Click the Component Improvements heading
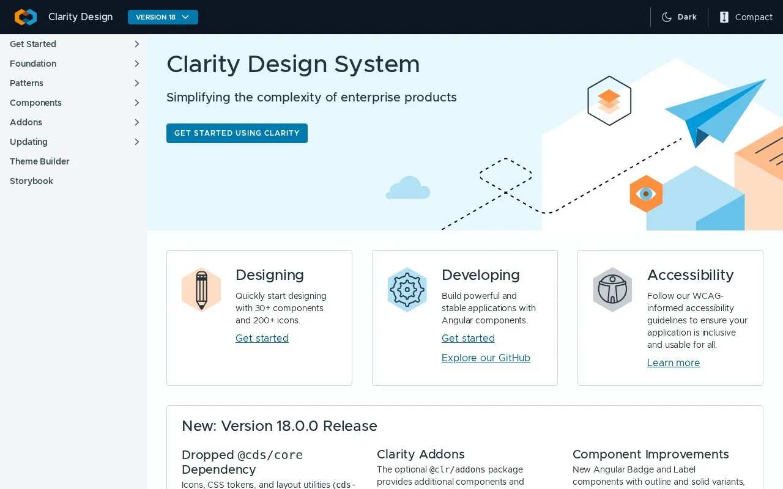This screenshot has width=783, height=489. click(651, 454)
